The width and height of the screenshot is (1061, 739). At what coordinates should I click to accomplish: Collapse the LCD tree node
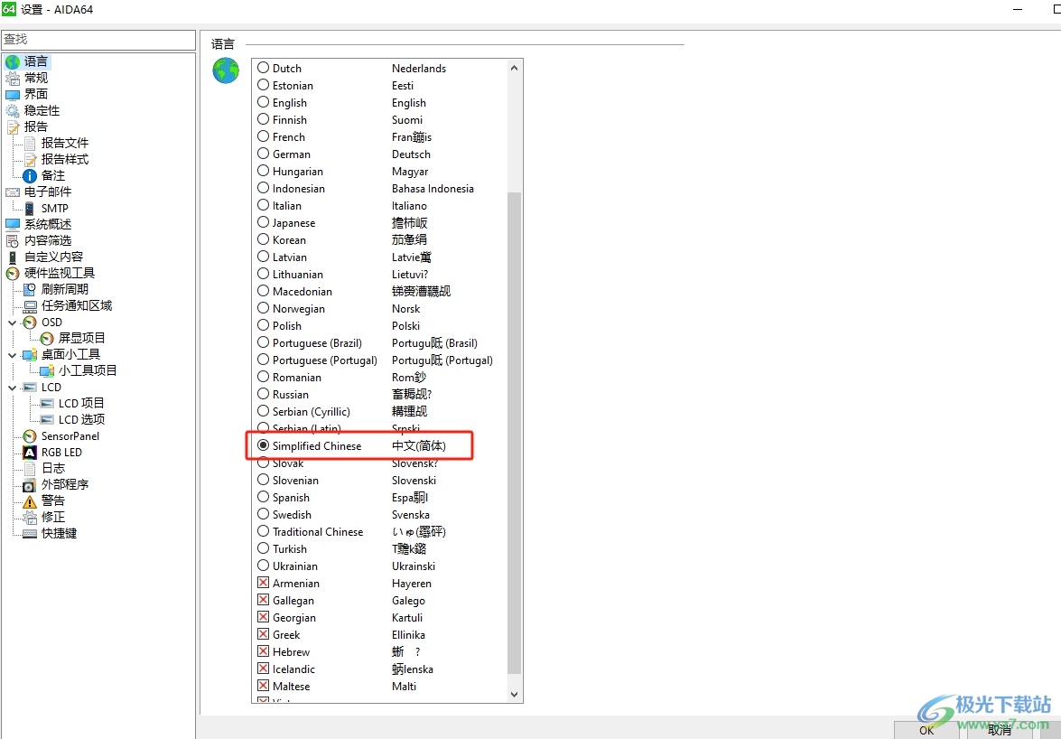coord(12,388)
